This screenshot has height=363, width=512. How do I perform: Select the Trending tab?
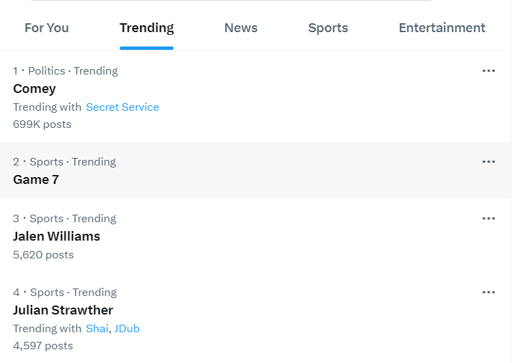[146, 28]
